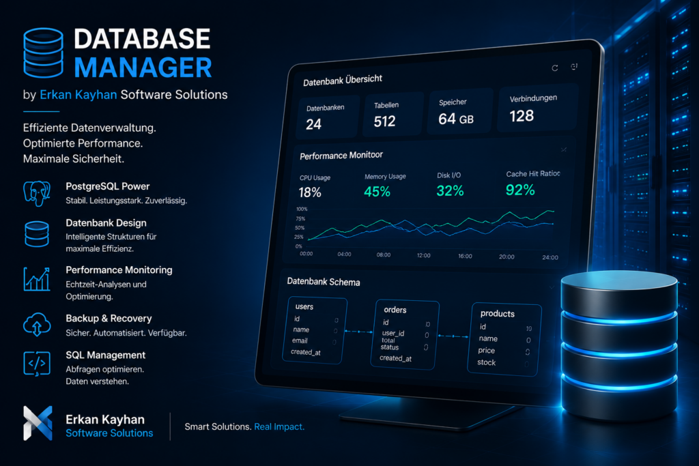
Task: Click the status field in orders table
Action: 389,347
